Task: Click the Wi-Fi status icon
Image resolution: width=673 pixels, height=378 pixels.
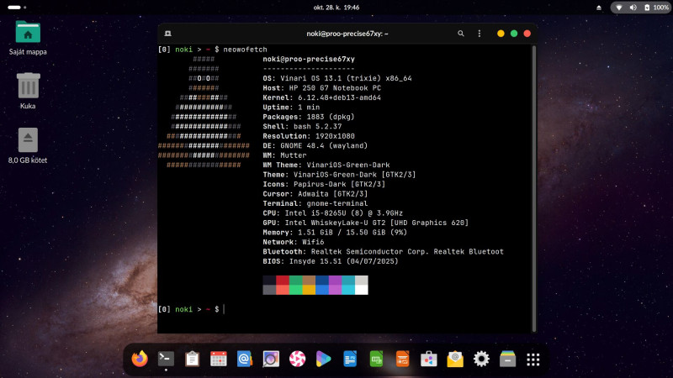Action: point(619,8)
